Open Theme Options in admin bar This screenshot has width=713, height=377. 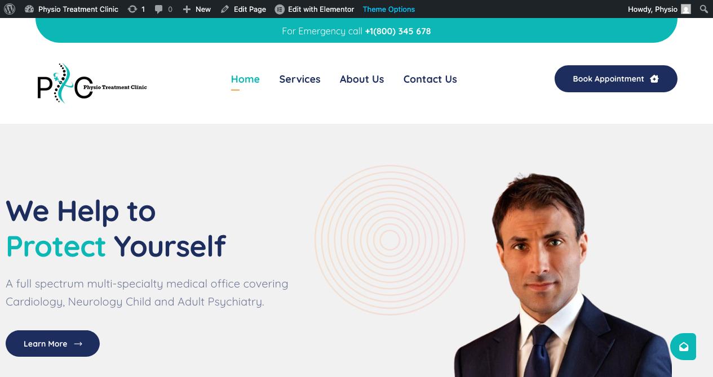point(389,9)
